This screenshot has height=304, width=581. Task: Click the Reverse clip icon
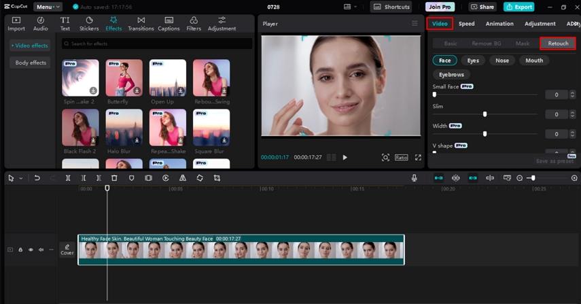pyautogui.click(x=165, y=178)
